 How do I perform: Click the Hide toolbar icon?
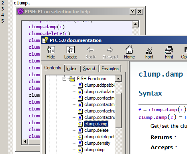point(51,50)
